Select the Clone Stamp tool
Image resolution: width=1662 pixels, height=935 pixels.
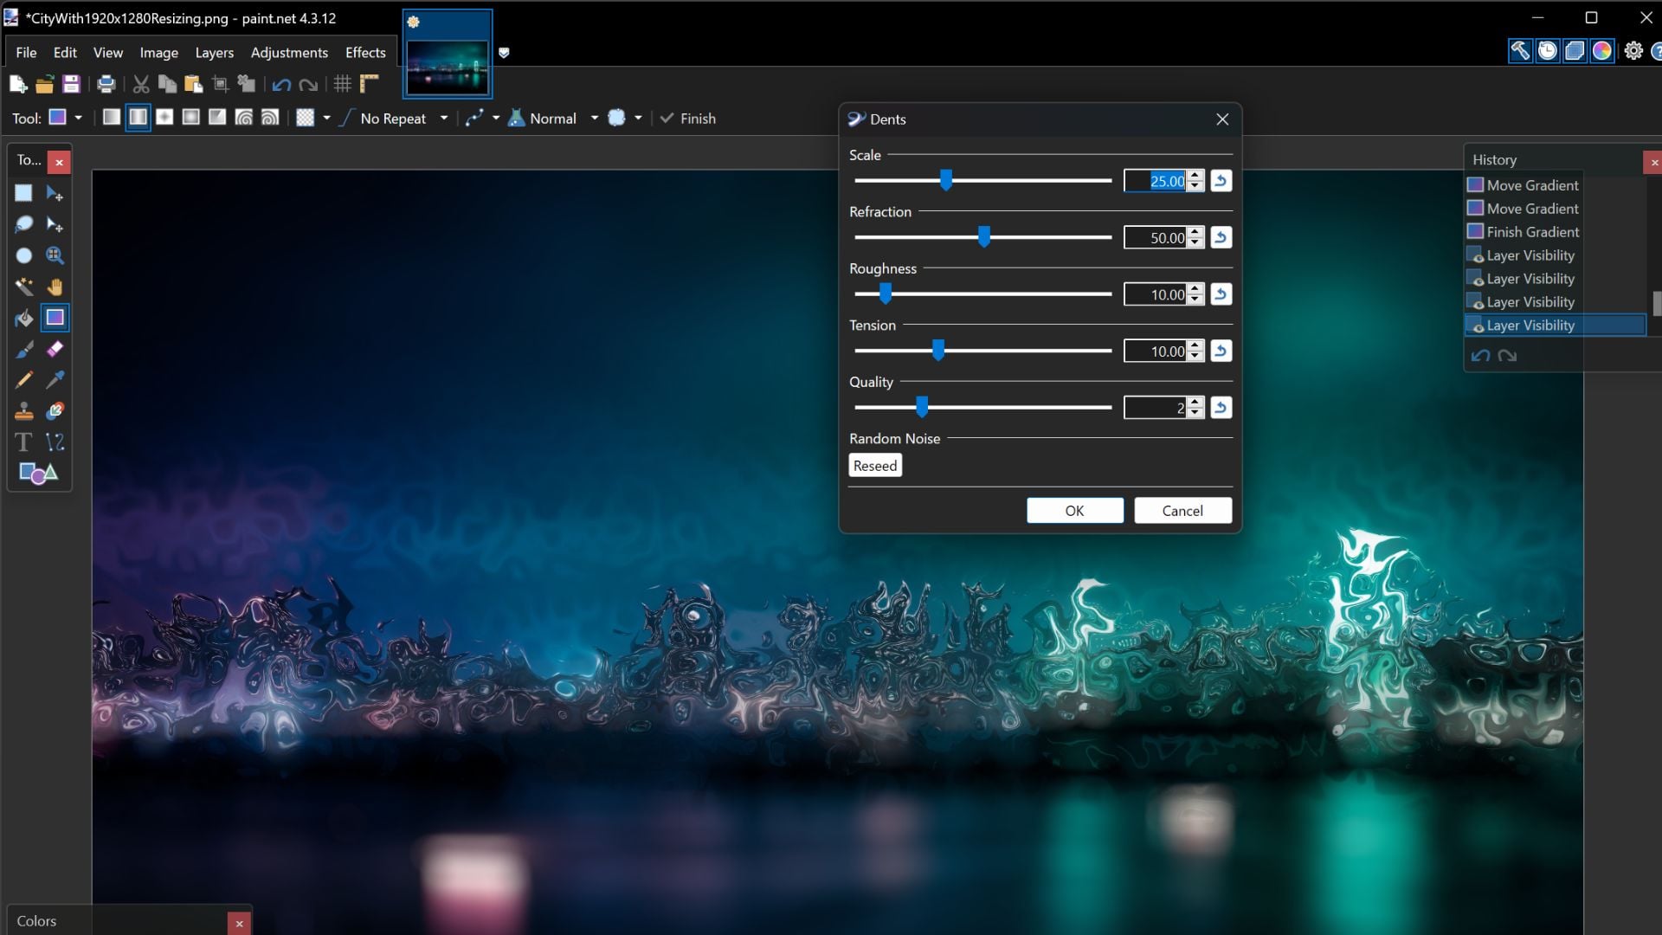click(x=23, y=411)
